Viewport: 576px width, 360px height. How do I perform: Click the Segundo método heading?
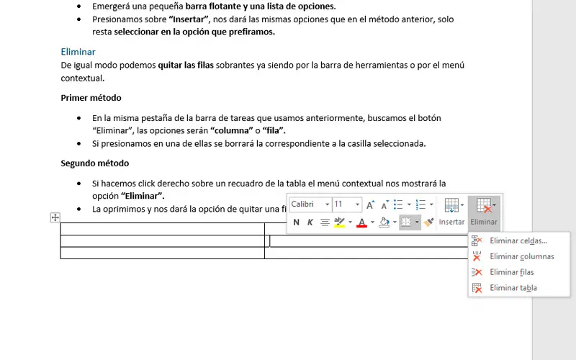point(95,163)
